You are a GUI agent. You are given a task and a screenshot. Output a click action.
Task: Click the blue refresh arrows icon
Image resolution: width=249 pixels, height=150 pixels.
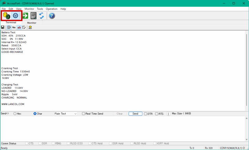[41, 16]
